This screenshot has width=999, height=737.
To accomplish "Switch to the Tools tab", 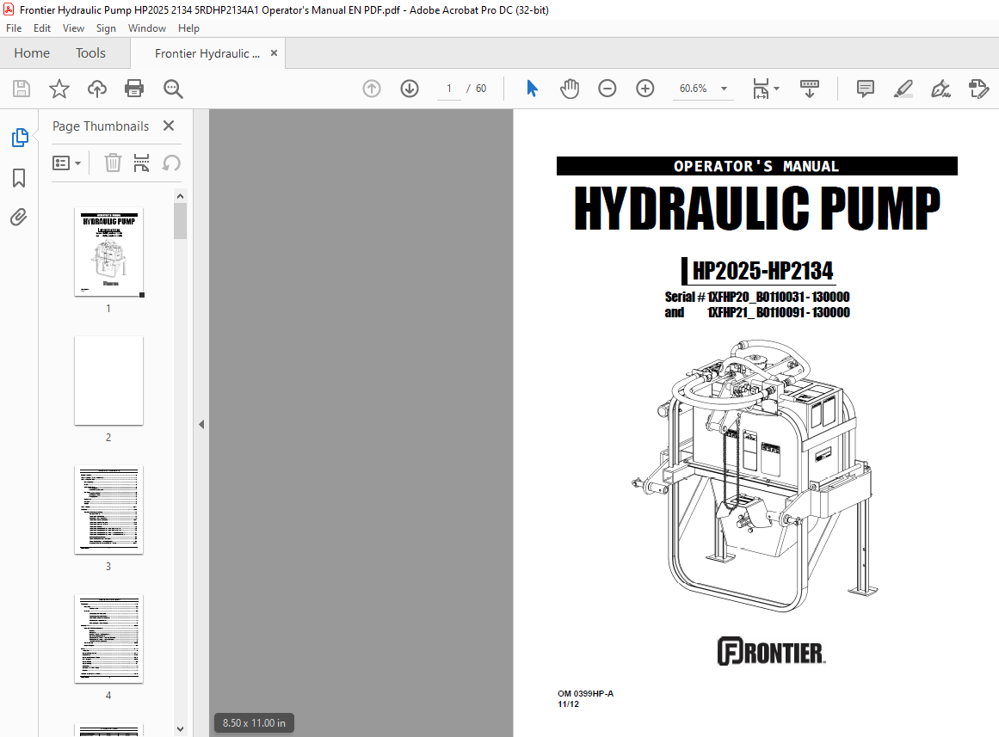I will 90,52.
